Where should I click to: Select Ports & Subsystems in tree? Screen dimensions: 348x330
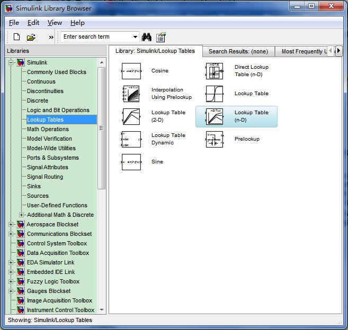point(53,158)
